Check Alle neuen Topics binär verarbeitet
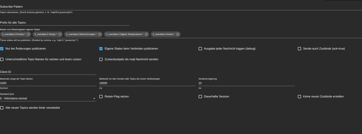362x134 pixels. [x=2, y=107]
